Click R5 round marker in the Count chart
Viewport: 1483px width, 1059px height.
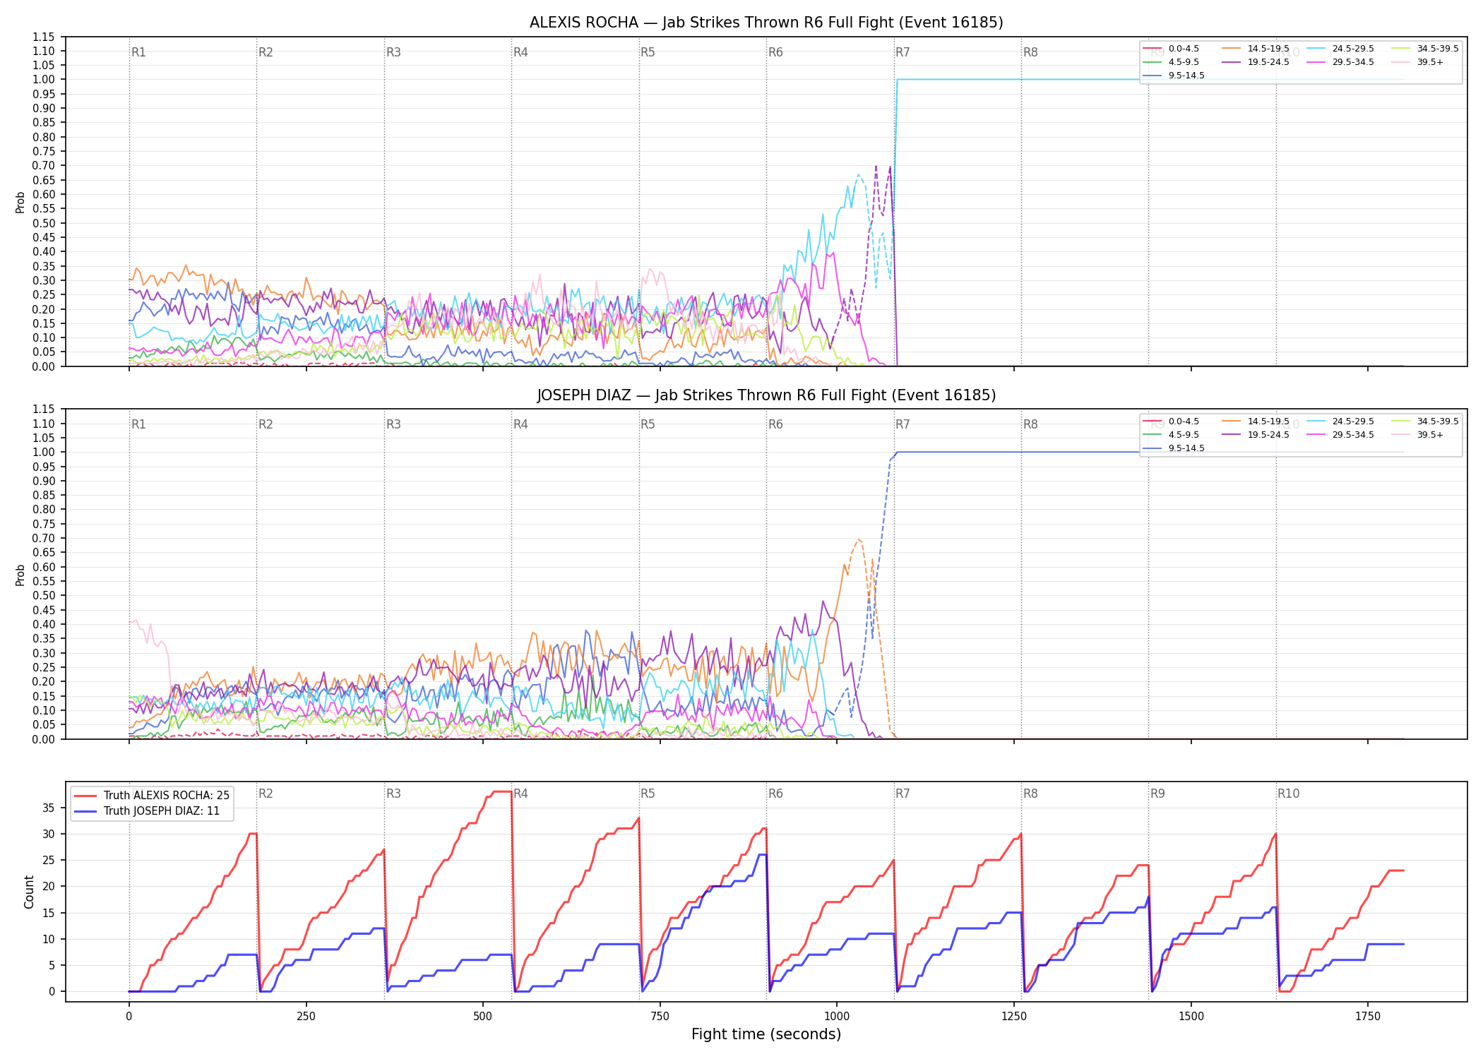click(x=648, y=794)
